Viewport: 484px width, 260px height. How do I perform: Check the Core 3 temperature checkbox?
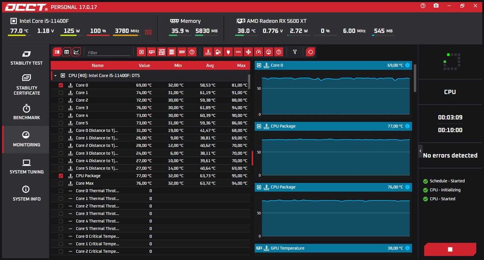pyautogui.click(x=61, y=108)
